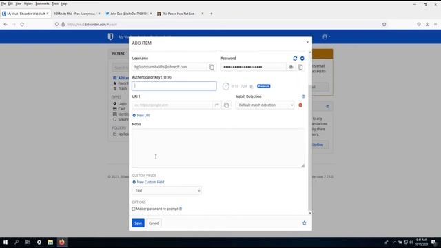Open Master password re-prompt help icon
This screenshot has width=441, height=248.
click(x=181, y=209)
